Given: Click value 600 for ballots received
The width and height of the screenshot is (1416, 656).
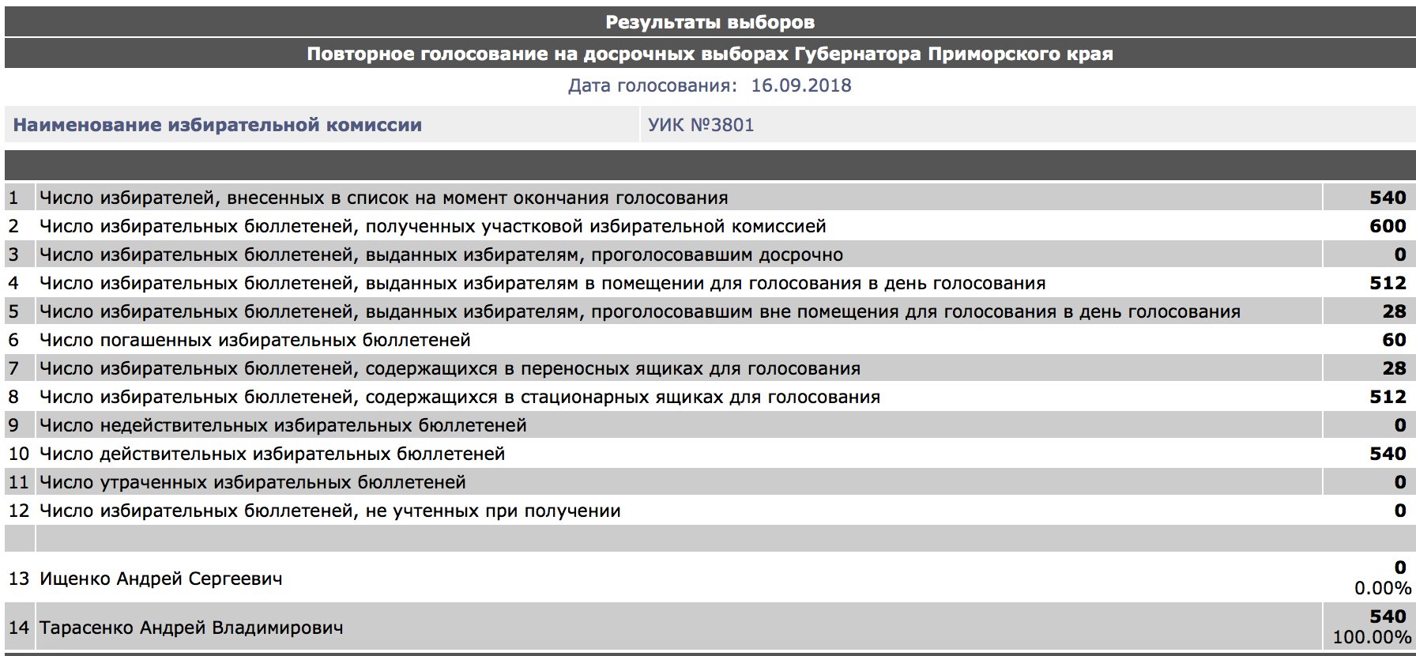Looking at the screenshot, I should 1388,226.
